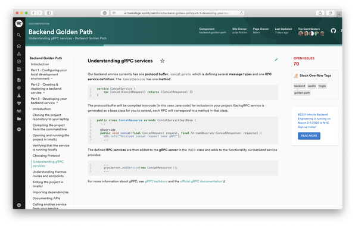The height and width of the screenshot is (226, 355).
Task: Select Understanding Hermes routes and endpoints nav item
Action: click(49, 174)
